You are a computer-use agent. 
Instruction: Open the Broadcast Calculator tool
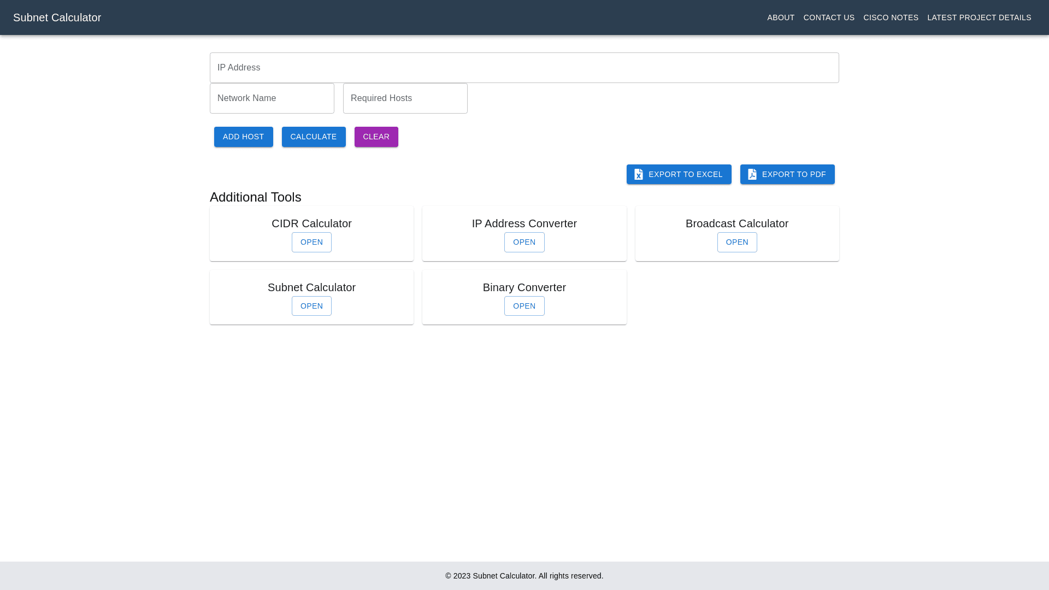pyautogui.click(x=736, y=242)
